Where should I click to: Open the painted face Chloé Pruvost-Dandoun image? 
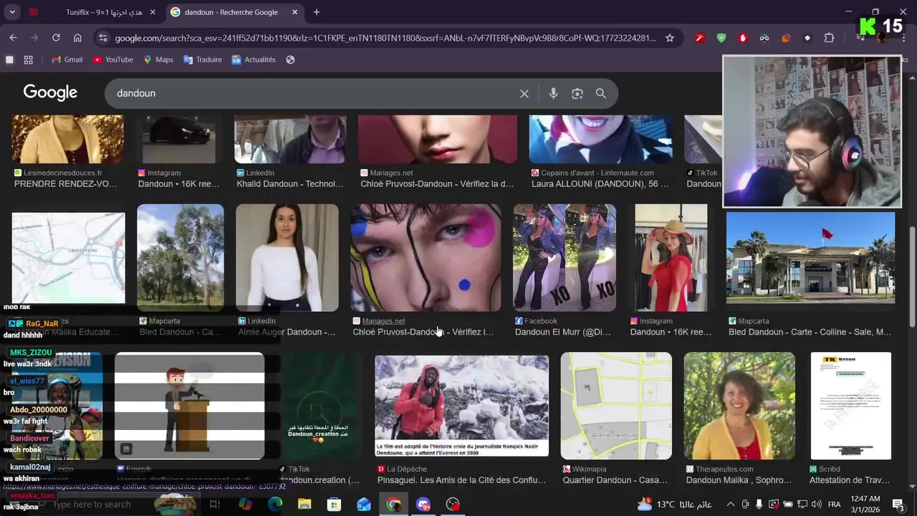click(426, 258)
